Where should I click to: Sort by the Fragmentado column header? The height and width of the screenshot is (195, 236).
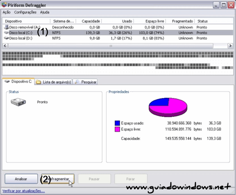180,21
